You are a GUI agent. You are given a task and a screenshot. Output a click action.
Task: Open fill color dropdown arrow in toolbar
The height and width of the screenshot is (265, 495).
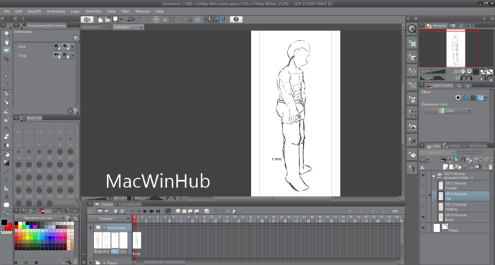coord(122,20)
